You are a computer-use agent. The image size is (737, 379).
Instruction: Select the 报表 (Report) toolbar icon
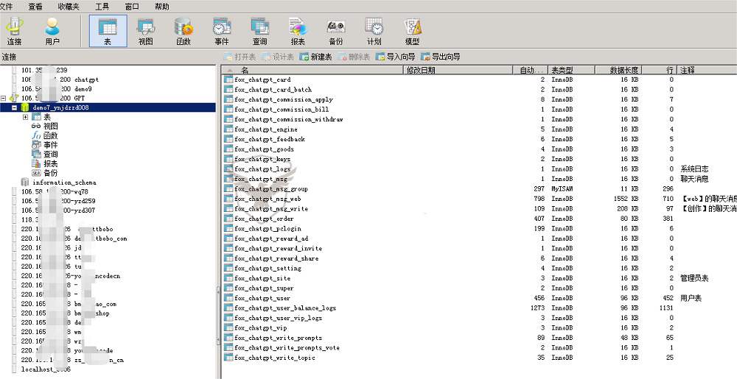[x=298, y=32]
